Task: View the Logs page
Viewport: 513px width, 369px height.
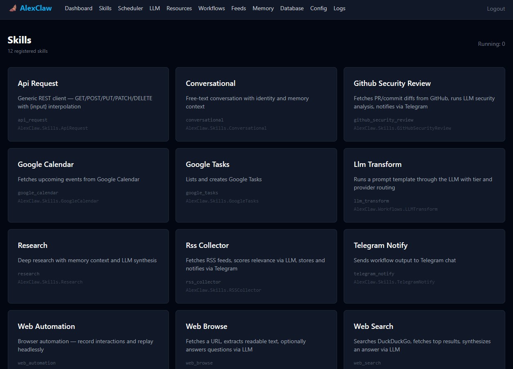Action: coord(340,8)
